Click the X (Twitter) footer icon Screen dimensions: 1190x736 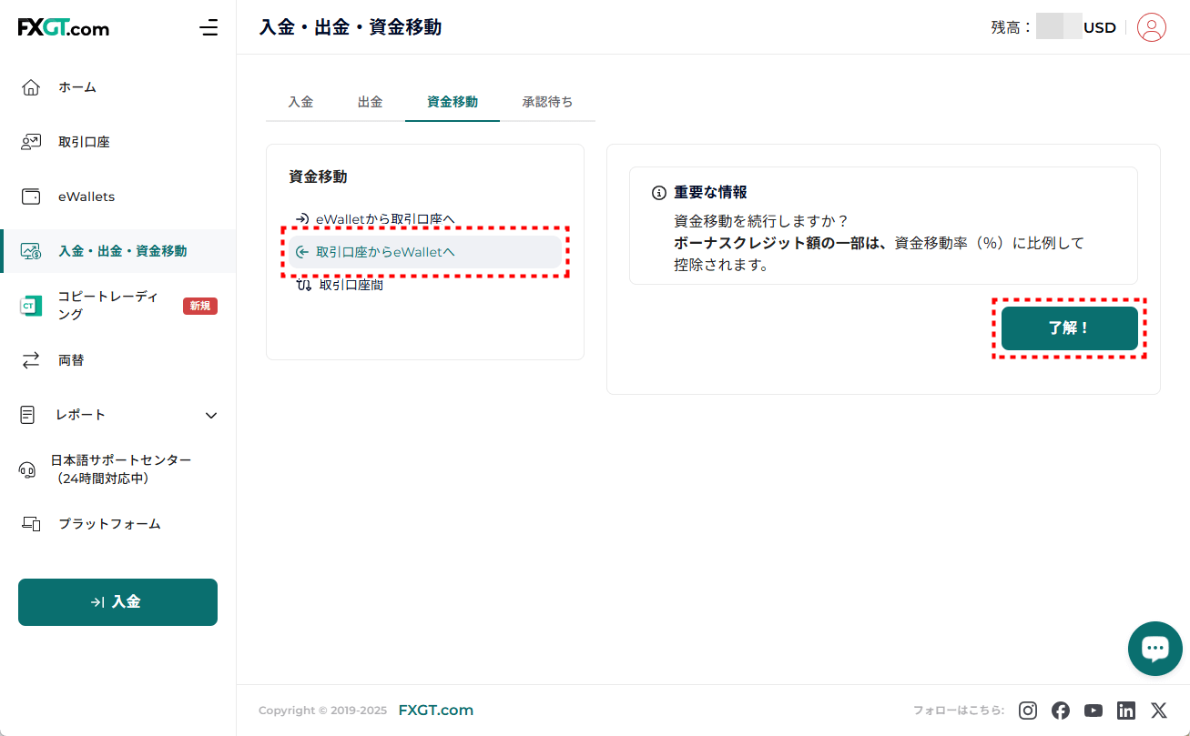[1158, 711]
